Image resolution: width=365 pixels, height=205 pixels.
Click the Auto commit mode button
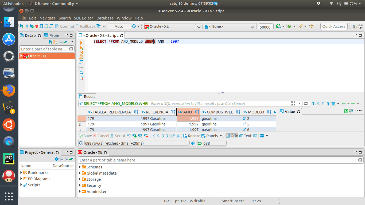(x=119, y=26)
